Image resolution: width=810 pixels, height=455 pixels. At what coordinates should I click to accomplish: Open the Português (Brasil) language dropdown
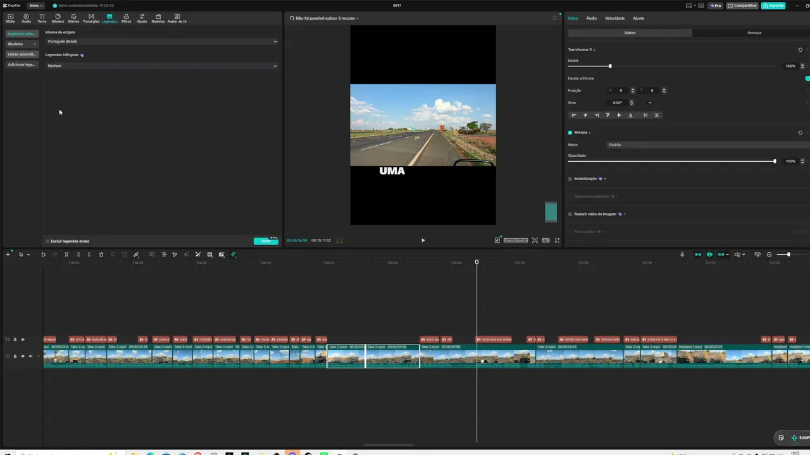pos(162,42)
